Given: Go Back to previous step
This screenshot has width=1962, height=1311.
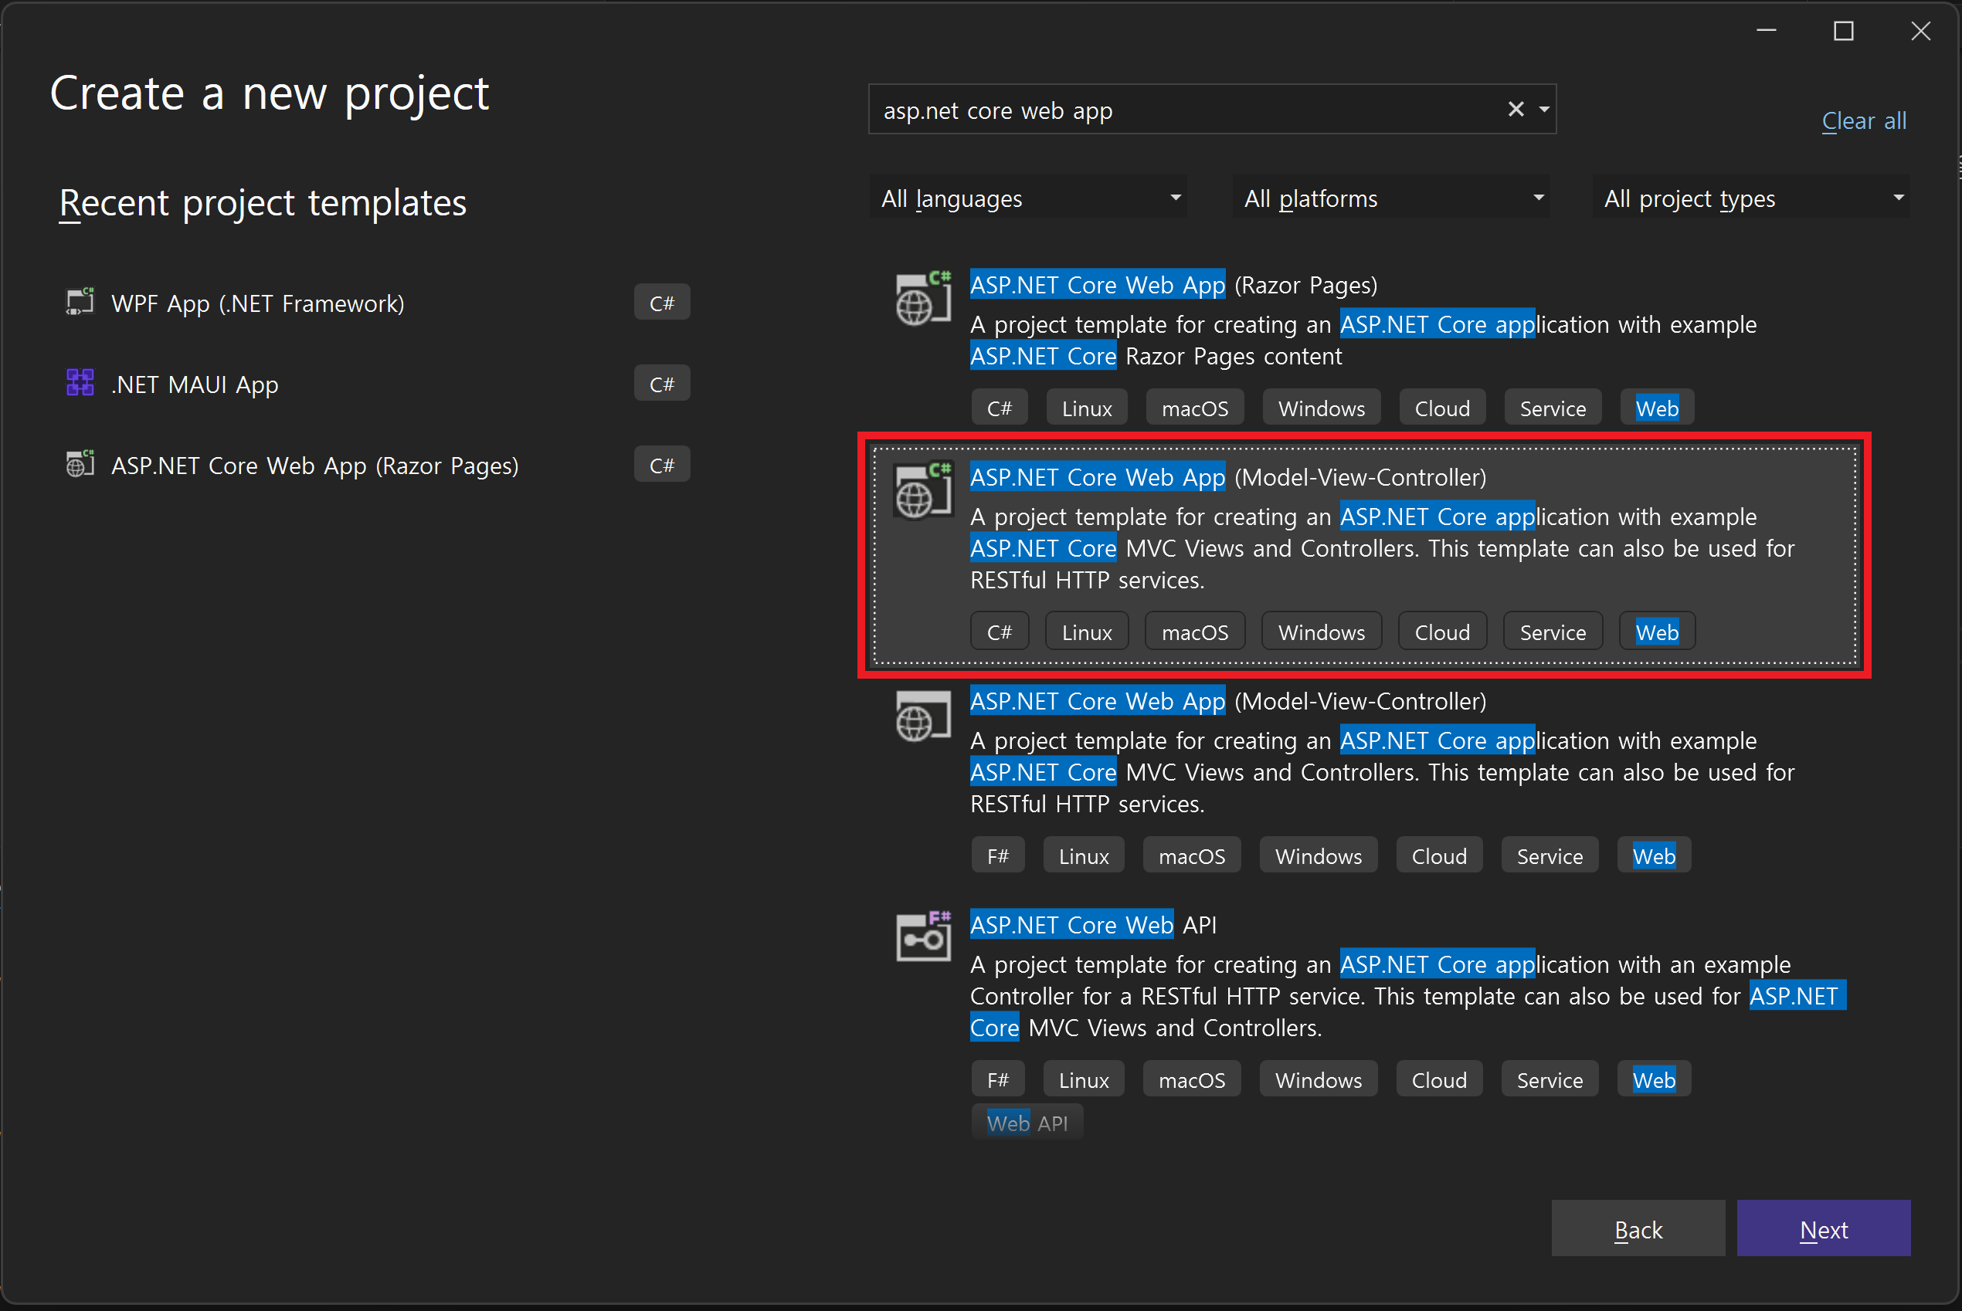Looking at the screenshot, I should click(1638, 1229).
